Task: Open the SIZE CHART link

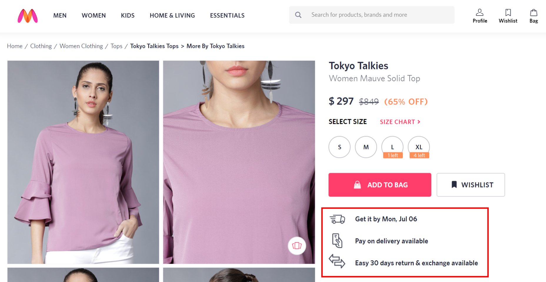Action: pos(400,122)
